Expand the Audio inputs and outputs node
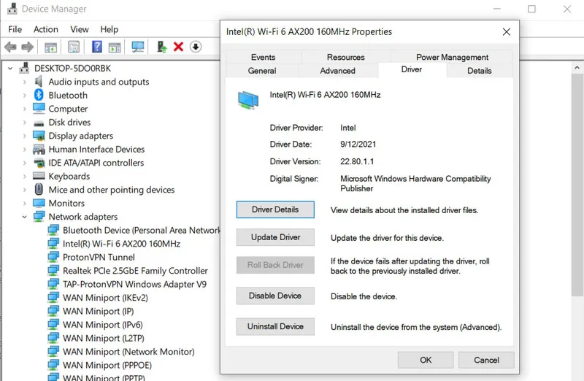 tap(25, 82)
